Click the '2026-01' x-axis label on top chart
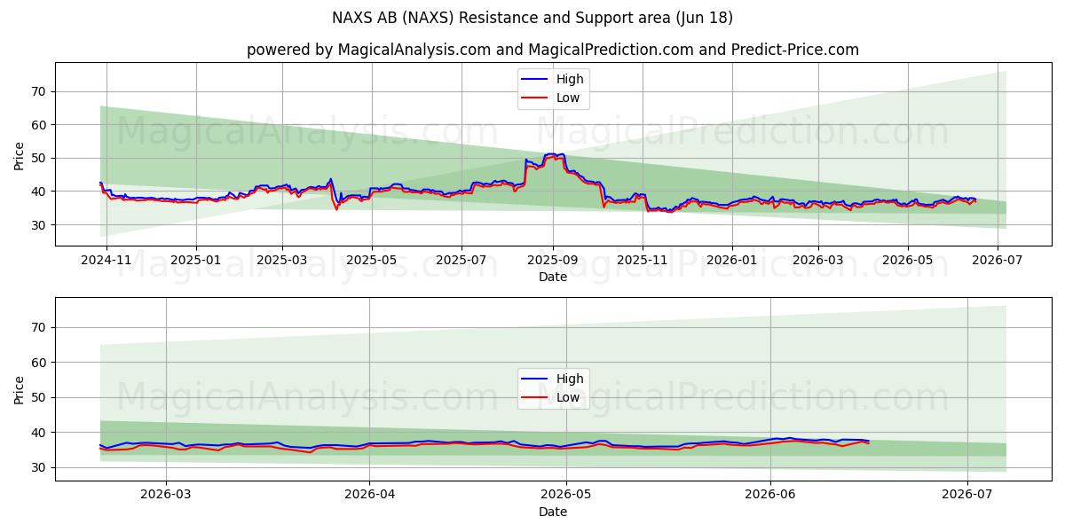This screenshot has width=1065, height=532. (731, 262)
